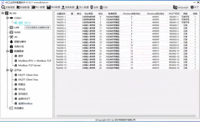Image resolution: width=200 pixels, height=122 pixels.
Task: Select the LAN network icon
Action: point(11,27)
